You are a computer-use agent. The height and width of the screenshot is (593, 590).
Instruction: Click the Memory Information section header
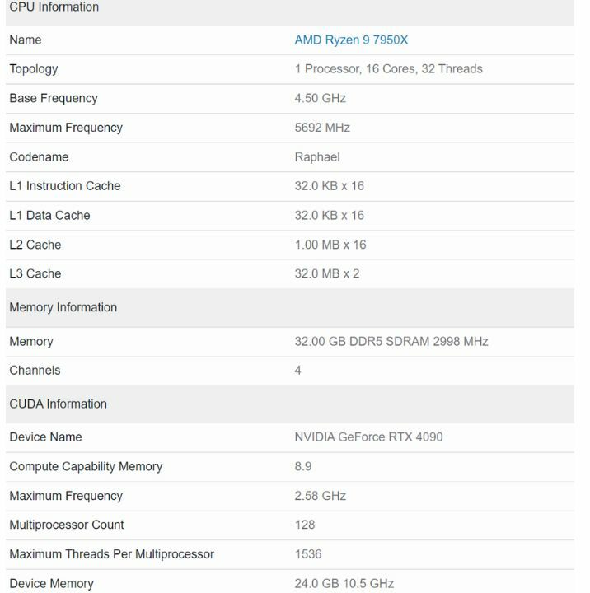(63, 307)
